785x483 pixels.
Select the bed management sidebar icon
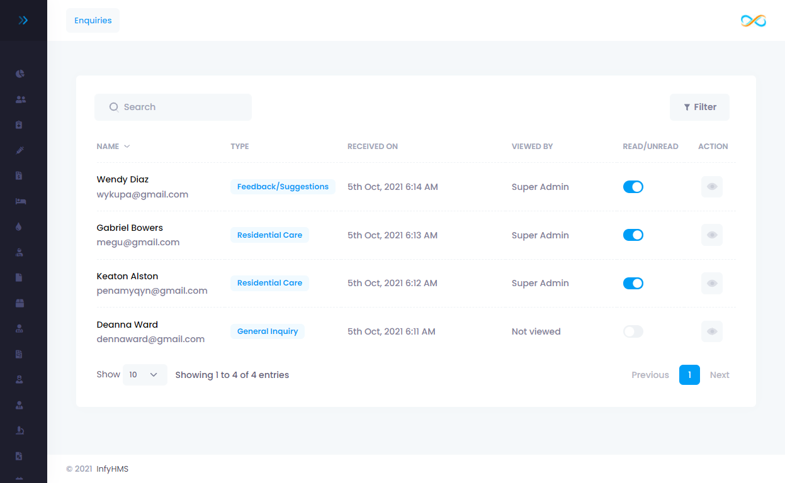tap(20, 201)
